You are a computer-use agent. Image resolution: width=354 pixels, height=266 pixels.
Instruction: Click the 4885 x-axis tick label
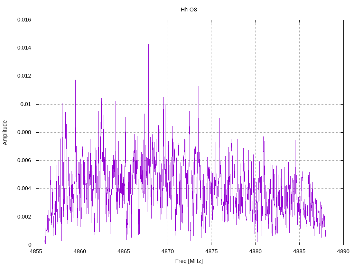(300, 251)
